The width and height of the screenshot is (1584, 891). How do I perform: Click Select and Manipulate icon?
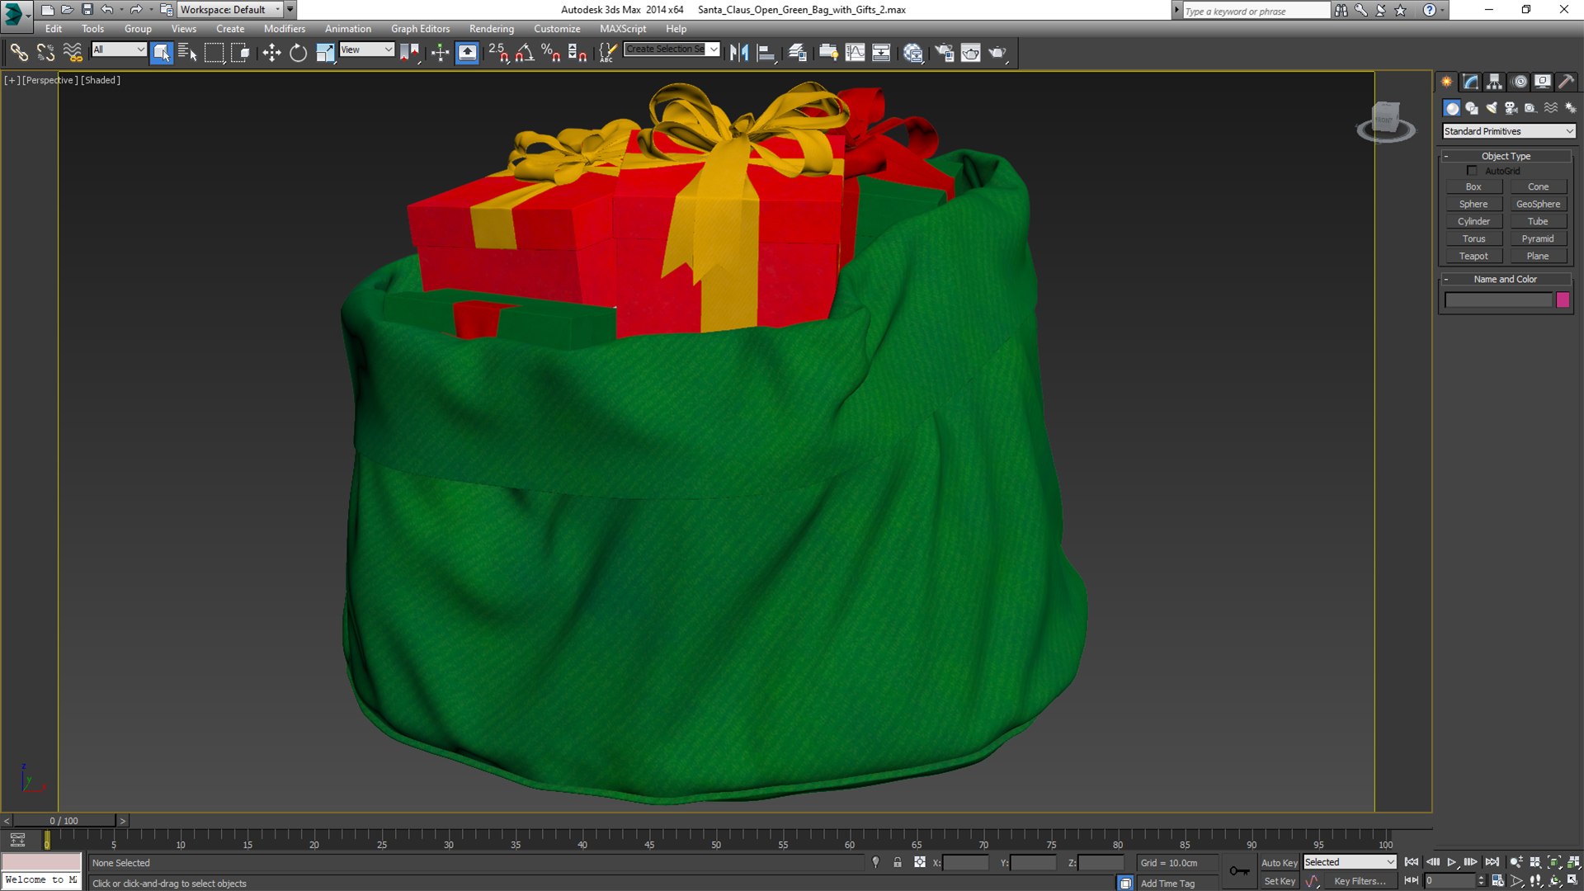(x=440, y=53)
